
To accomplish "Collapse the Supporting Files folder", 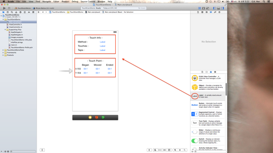I will coord(5,30).
